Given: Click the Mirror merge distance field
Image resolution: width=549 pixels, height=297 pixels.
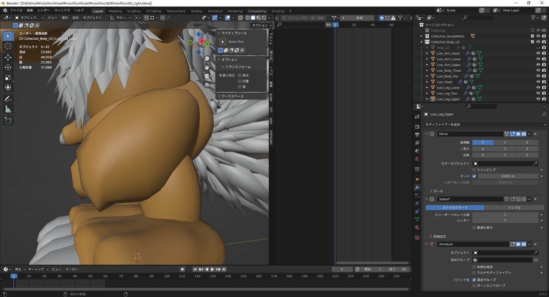Looking at the screenshot, I should point(507,176).
